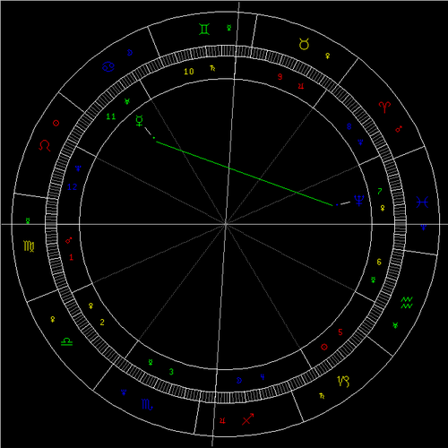The height and width of the screenshot is (448, 448).
Task: Select the yellow house number 10 label
Action: (189, 72)
